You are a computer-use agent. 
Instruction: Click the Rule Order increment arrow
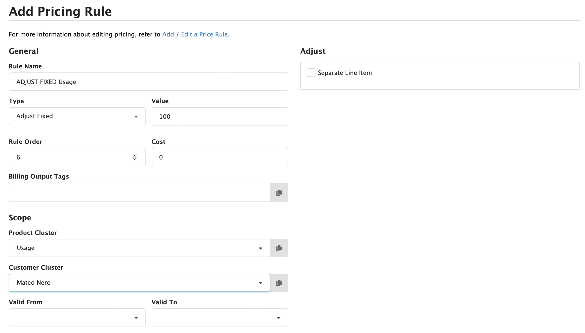point(135,156)
